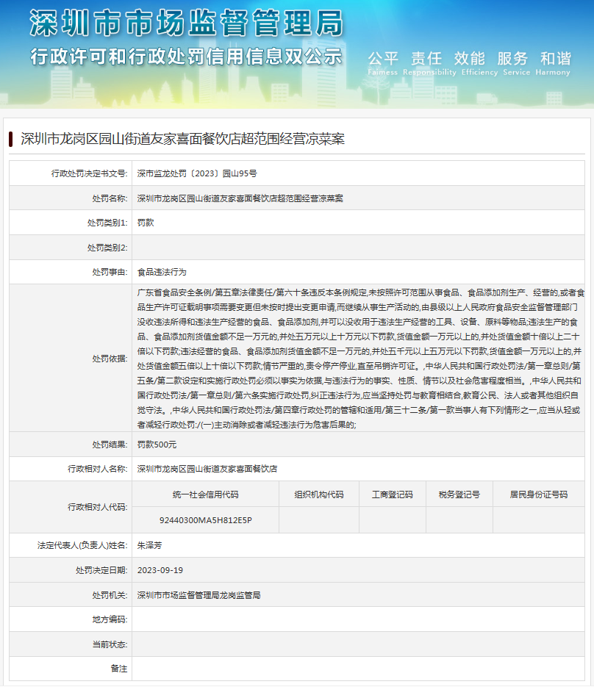Click the 处罚类别2 label
Viewport: 594px width, 687px height.
tap(107, 248)
